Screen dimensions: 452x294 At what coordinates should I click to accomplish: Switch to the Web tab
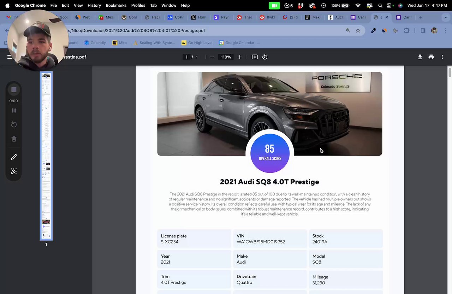83,17
